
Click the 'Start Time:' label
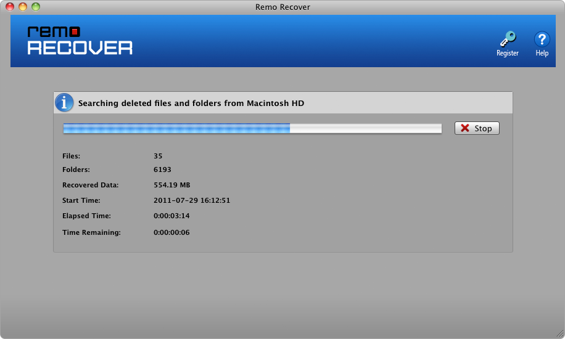point(81,200)
